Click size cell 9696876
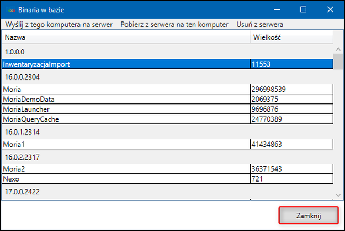The image size is (345, 231). (x=291, y=109)
